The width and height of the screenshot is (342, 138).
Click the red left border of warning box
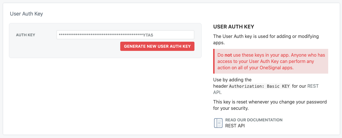tap(214, 61)
